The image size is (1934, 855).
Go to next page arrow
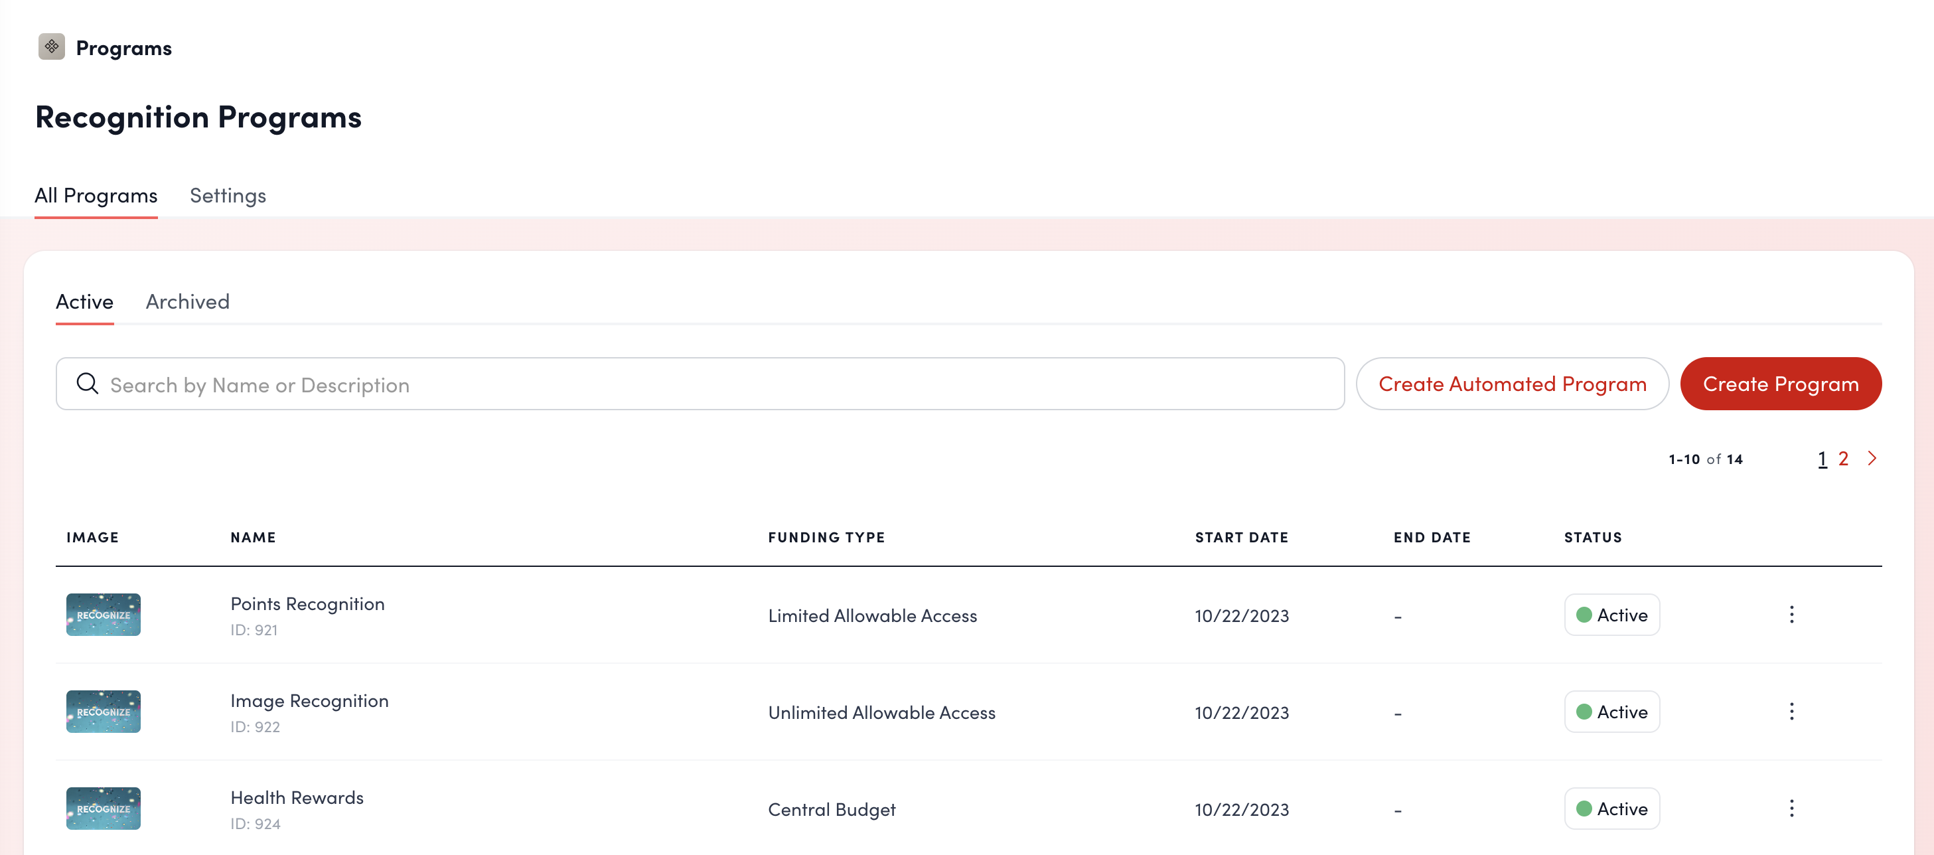[x=1872, y=459]
